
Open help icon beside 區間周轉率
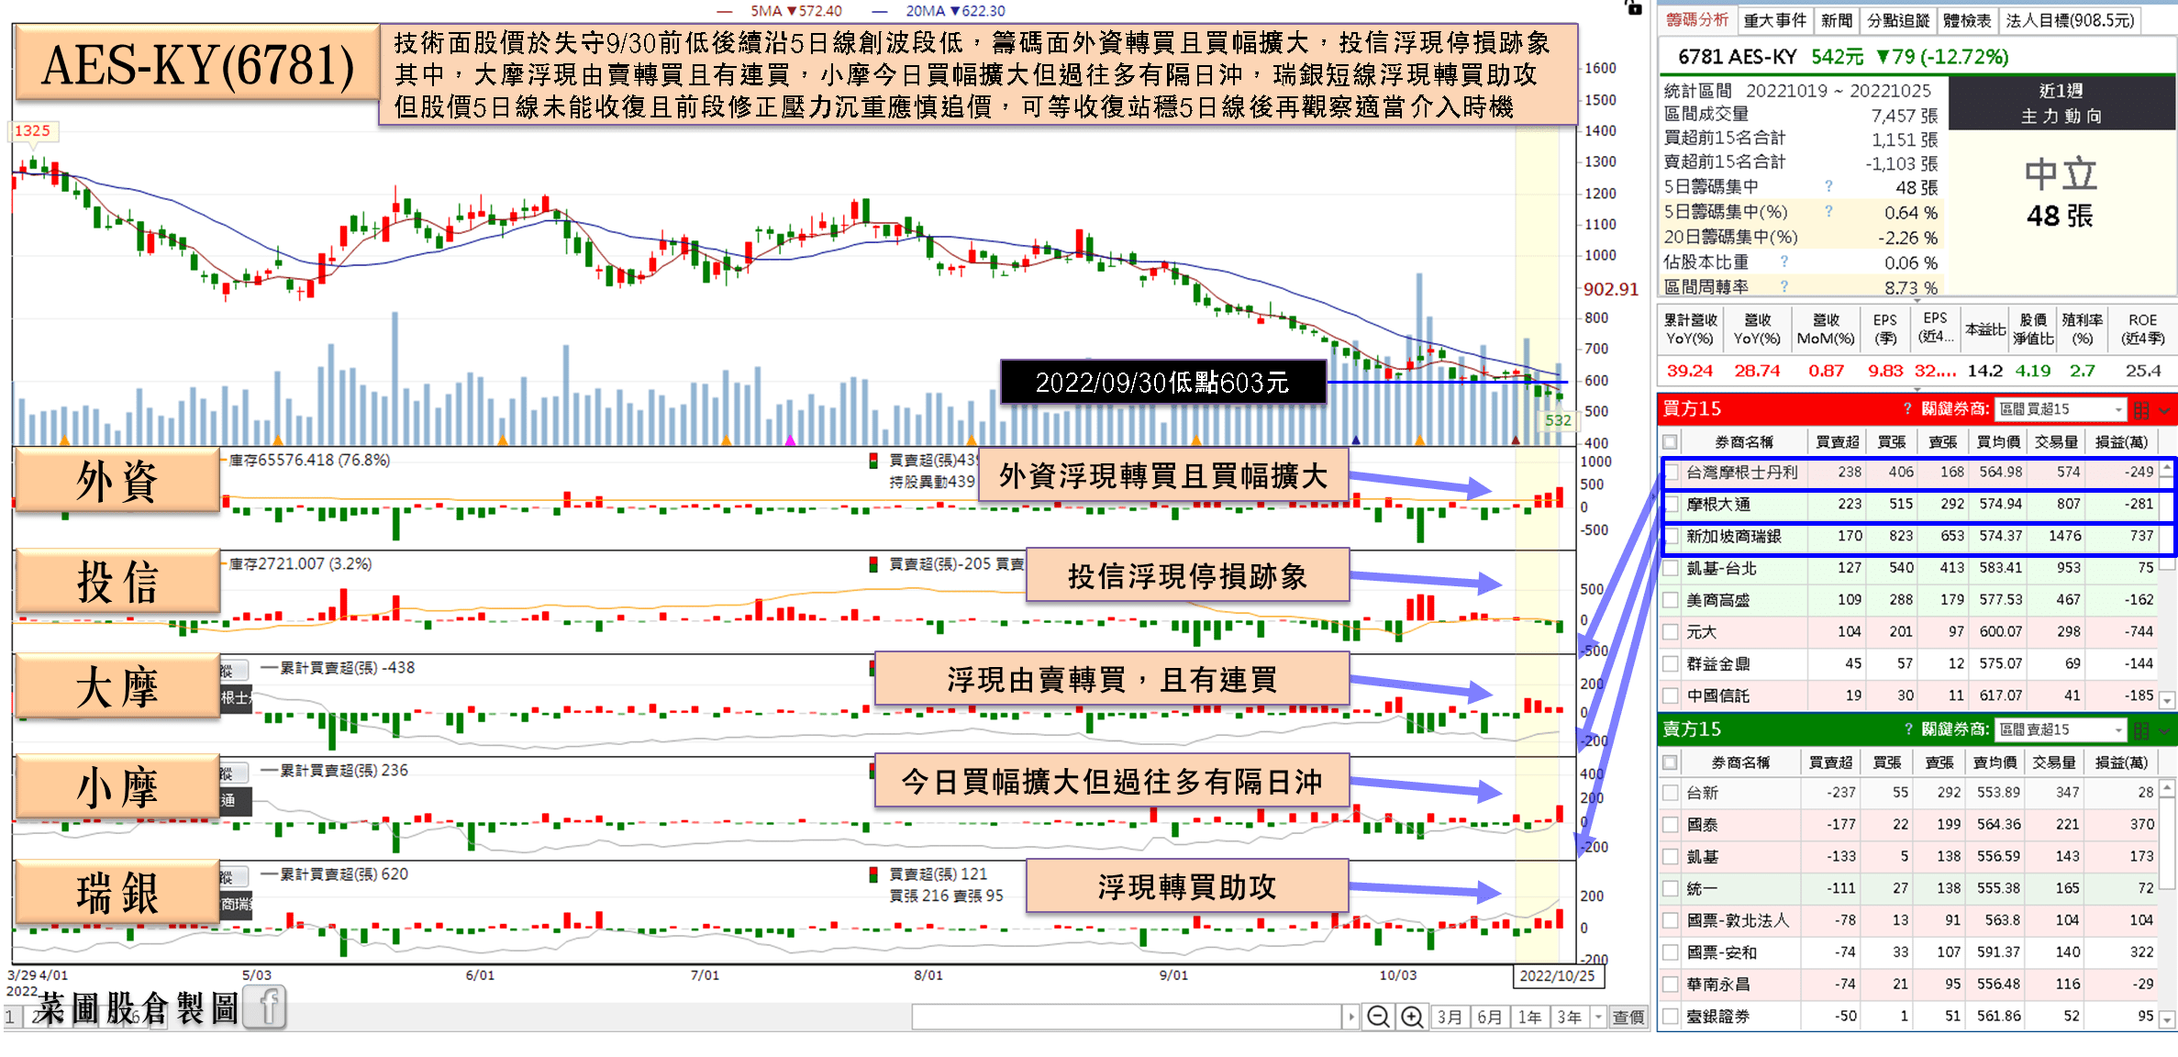[x=1784, y=286]
